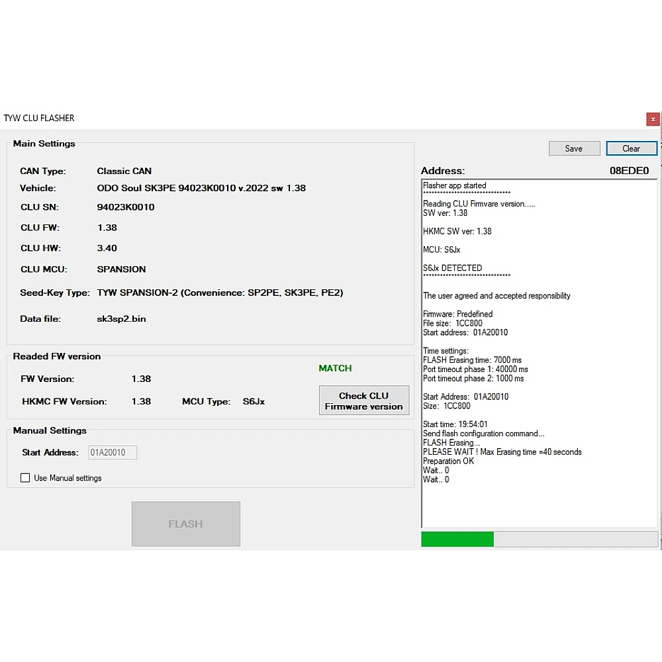Click the Classic CAN type value
662x662 pixels.
124,171
